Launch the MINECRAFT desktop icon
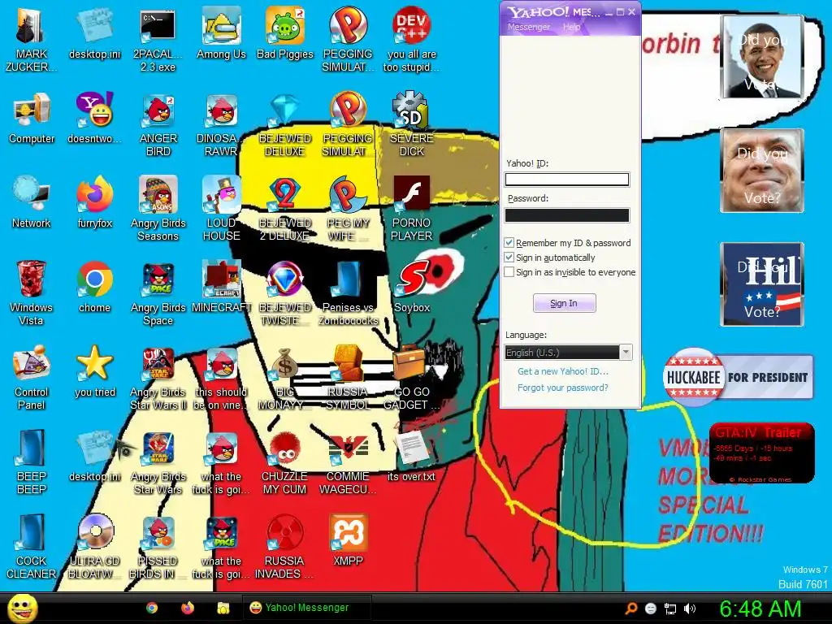 click(221, 287)
